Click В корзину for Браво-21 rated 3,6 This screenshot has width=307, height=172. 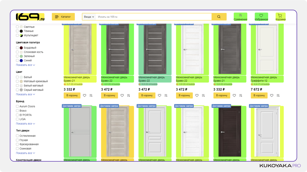(222, 96)
